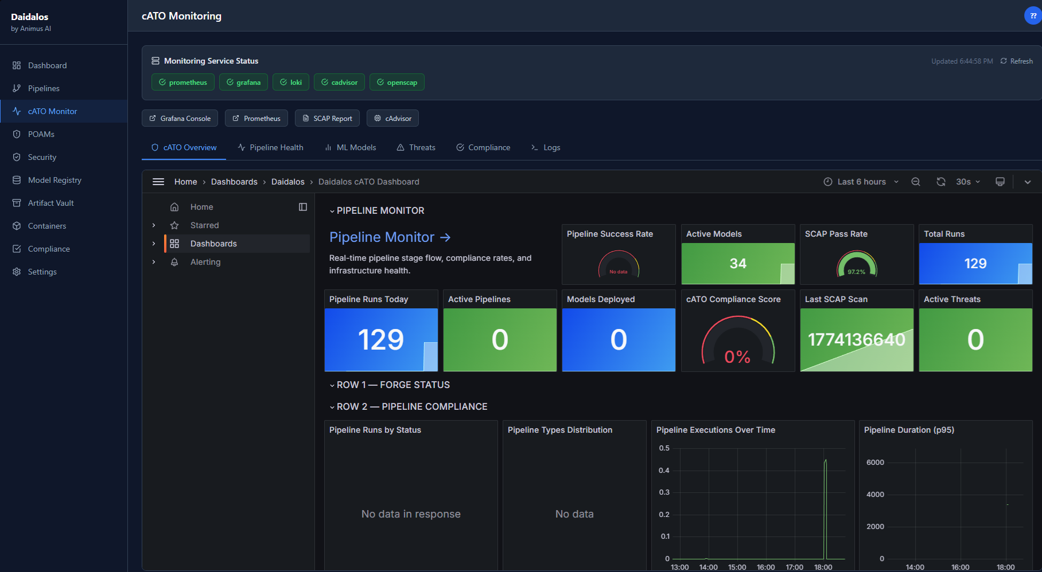Refresh the monitoring service status
1042x572 pixels.
(x=1016, y=61)
